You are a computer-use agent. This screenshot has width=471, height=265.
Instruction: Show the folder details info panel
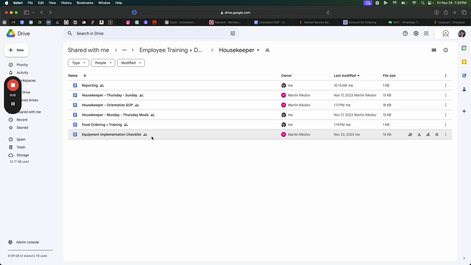[446, 50]
